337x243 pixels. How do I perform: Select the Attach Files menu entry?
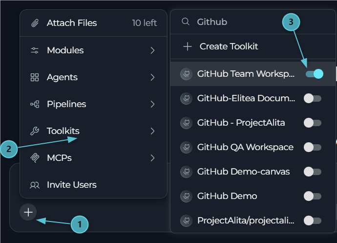[x=93, y=23]
